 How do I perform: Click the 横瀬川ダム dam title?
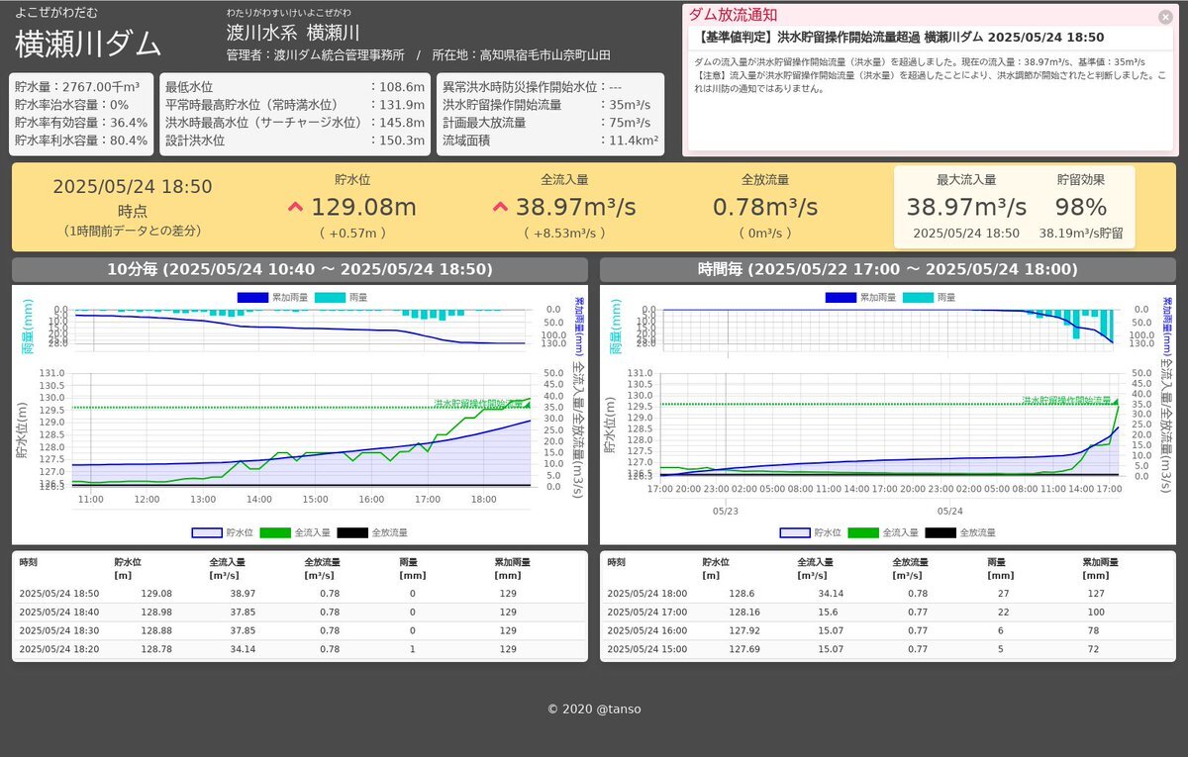[89, 44]
